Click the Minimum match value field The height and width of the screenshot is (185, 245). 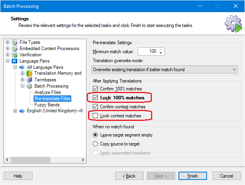151,51
